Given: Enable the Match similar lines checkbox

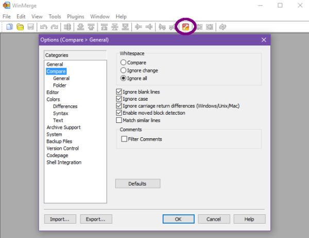Looking at the screenshot, I should pos(119,120).
